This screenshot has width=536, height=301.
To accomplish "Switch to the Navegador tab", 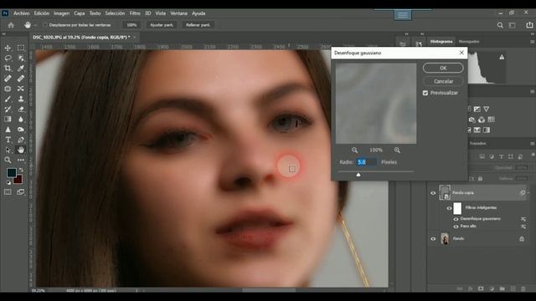I will click(x=469, y=42).
